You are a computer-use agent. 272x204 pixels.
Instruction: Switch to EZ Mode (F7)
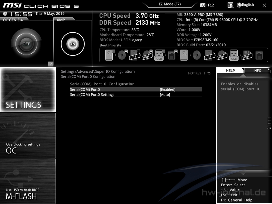[170, 4]
